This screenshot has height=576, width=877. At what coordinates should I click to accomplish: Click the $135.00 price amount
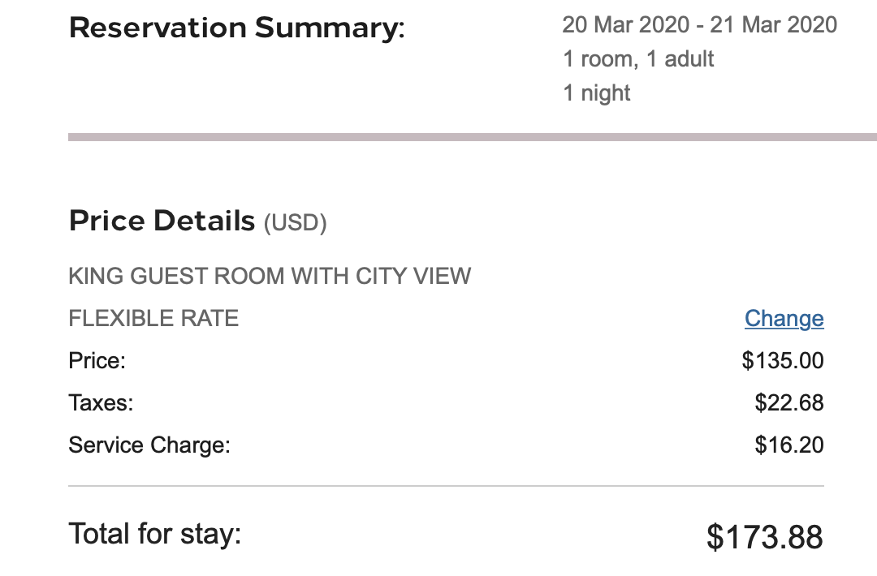pos(782,360)
